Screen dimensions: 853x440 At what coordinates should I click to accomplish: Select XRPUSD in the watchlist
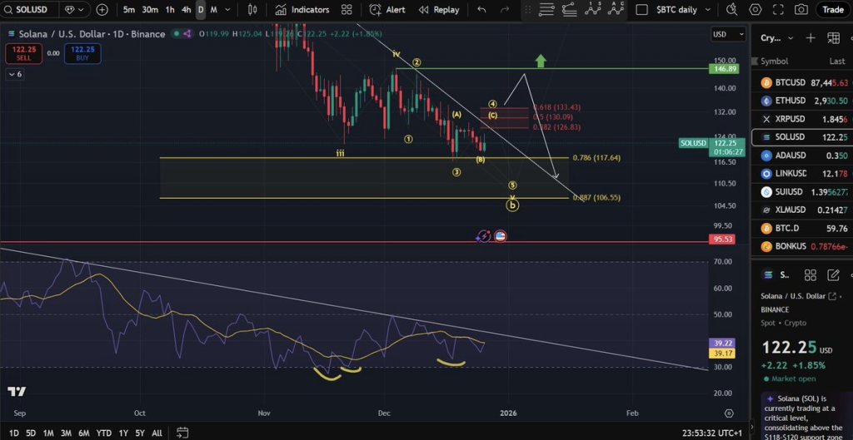point(802,119)
